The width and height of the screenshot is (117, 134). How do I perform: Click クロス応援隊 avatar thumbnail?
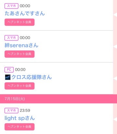click(8, 77)
